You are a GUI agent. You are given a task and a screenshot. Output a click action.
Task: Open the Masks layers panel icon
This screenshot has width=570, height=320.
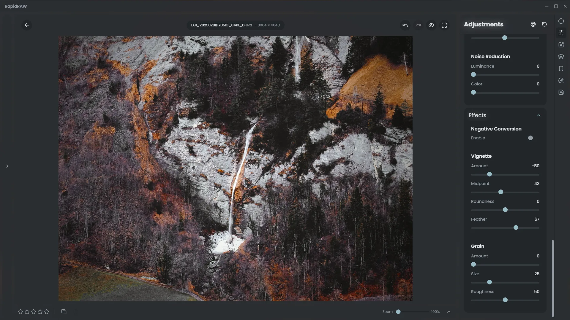coord(561,57)
